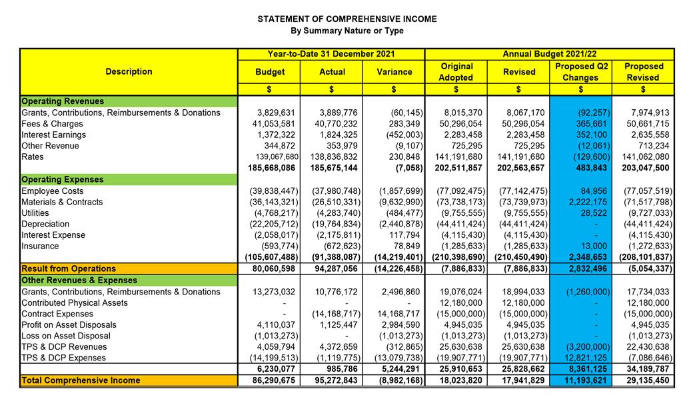Click the 'TPS & DCP Revenues' label
Image resolution: width=681 pixels, height=397 pixels.
tap(64, 347)
